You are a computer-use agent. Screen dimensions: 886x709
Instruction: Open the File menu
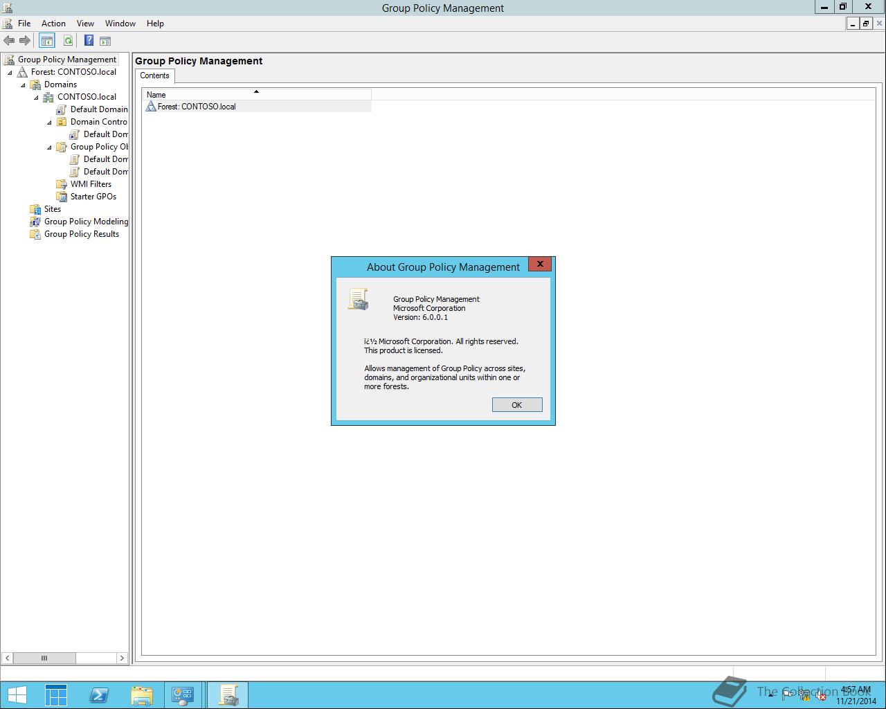pos(24,24)
